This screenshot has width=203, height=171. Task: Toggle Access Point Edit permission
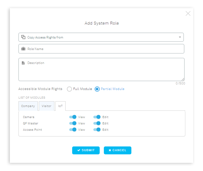[97, 130]
